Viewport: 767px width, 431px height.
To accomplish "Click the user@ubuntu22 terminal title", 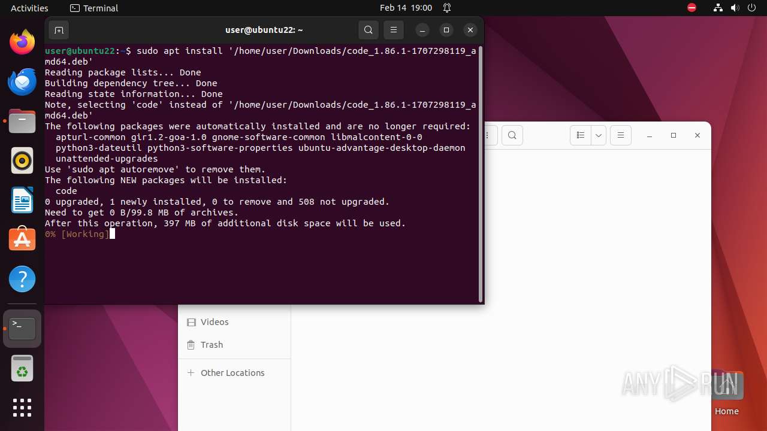I will click(264, 30).
